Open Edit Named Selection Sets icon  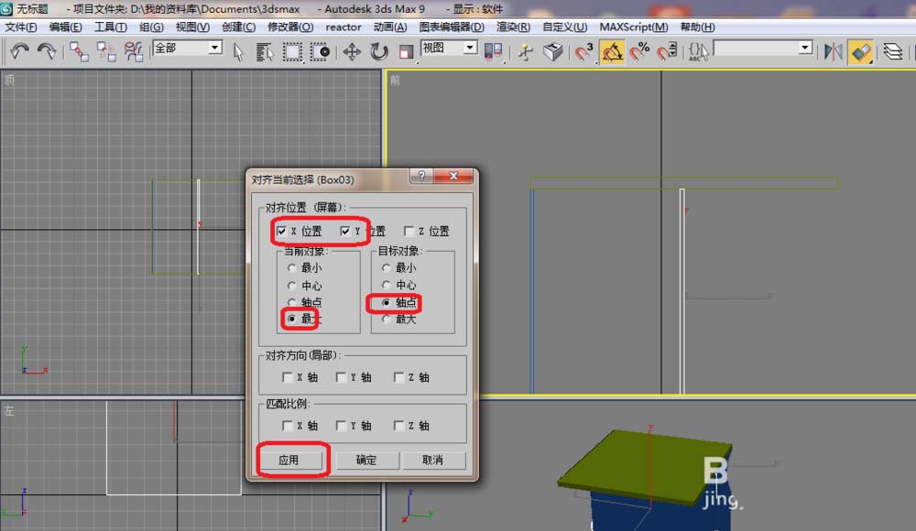[698, 51]
